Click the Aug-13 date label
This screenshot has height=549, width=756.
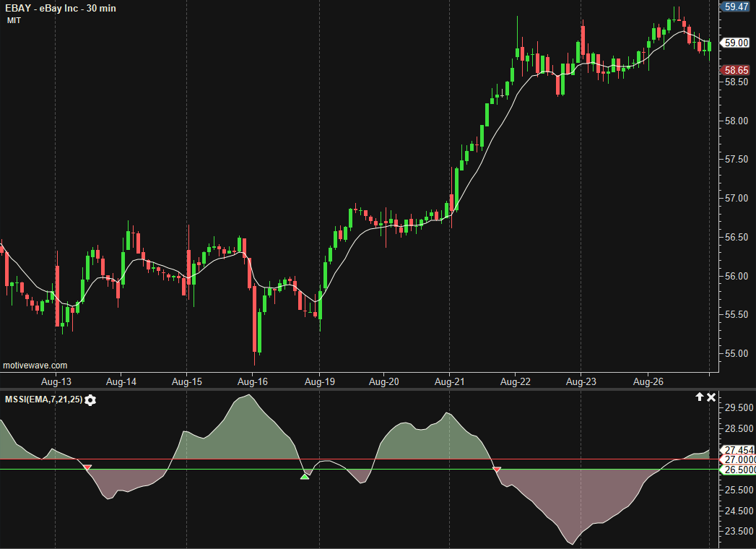point(56,381)
